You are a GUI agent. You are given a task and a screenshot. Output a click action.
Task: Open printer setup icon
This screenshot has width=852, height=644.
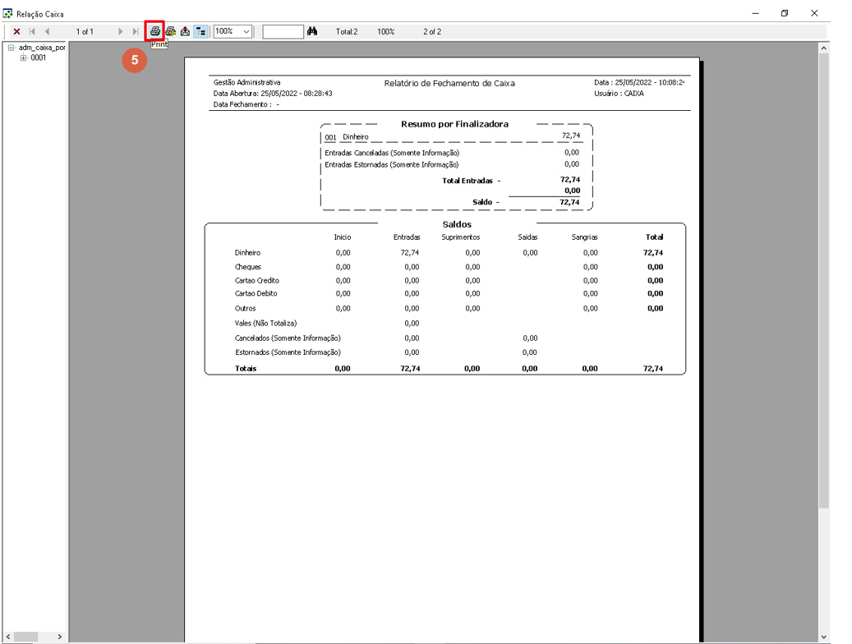[171, 31]
